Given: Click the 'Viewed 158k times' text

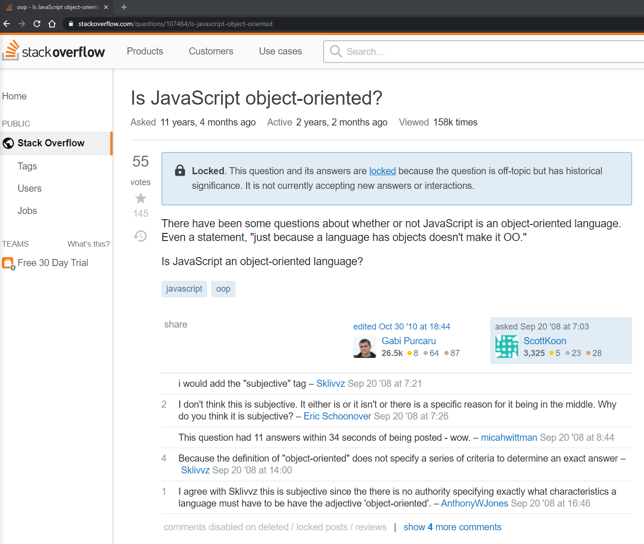Looking at the screenshot, I should pyautogui.click(x=438, y=122).
